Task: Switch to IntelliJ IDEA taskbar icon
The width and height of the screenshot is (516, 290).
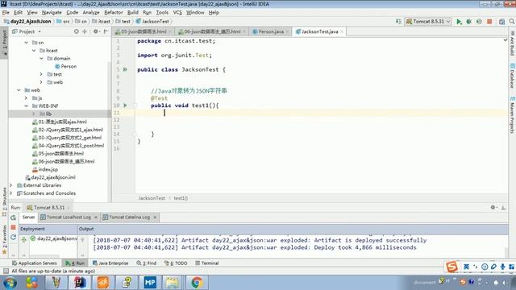Action: tap(80, 283)
